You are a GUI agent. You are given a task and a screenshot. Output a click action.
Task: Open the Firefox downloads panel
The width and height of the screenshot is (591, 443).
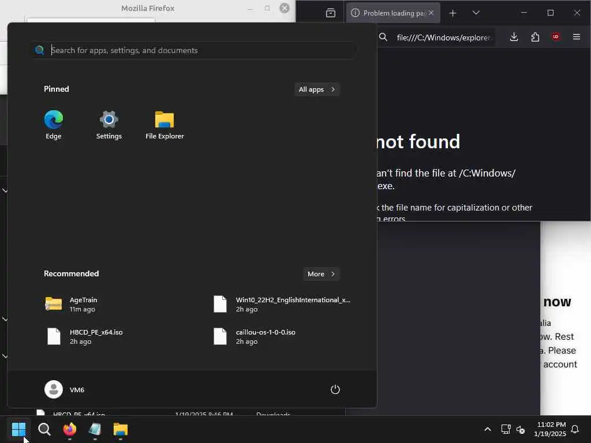tap(514, 37)
